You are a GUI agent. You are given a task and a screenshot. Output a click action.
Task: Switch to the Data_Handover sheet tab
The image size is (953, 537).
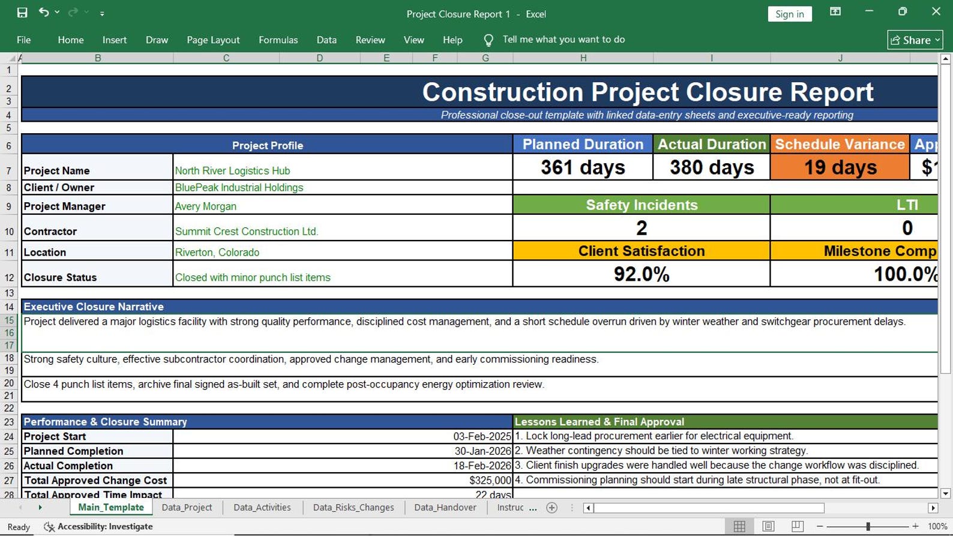point(445,508)
